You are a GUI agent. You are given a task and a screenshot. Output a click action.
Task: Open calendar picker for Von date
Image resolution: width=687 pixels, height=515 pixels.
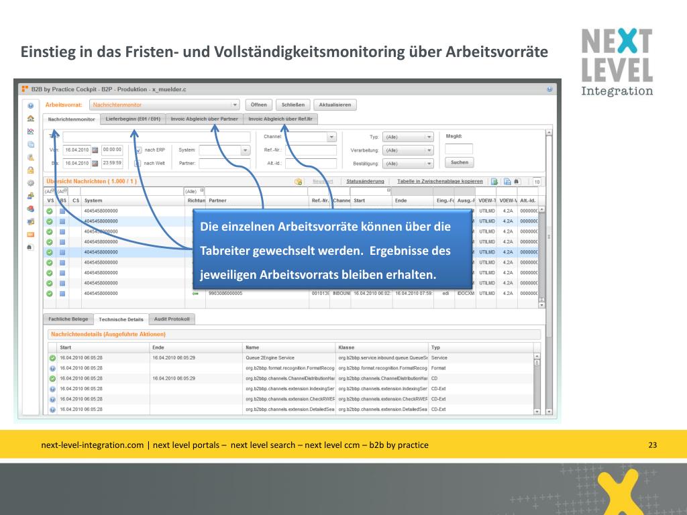coord(95,150)
